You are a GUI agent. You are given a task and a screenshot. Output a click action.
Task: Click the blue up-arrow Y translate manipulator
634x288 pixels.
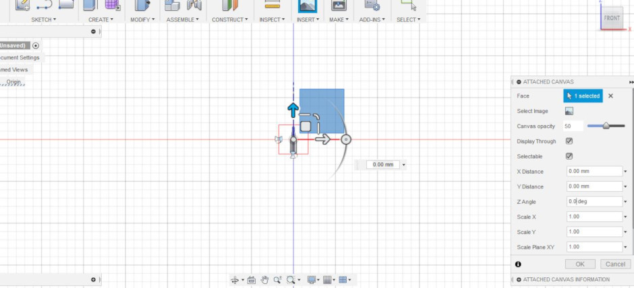click(x=293, y=109)
